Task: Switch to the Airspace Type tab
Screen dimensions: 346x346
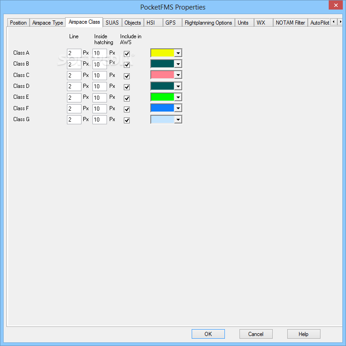Action: click(47, 23)
